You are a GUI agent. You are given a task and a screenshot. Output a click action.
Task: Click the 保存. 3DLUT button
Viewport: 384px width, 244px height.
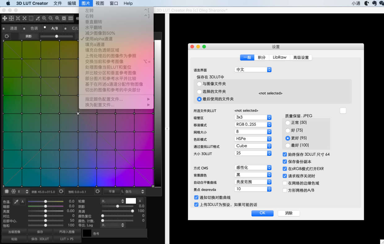[40, 239]
